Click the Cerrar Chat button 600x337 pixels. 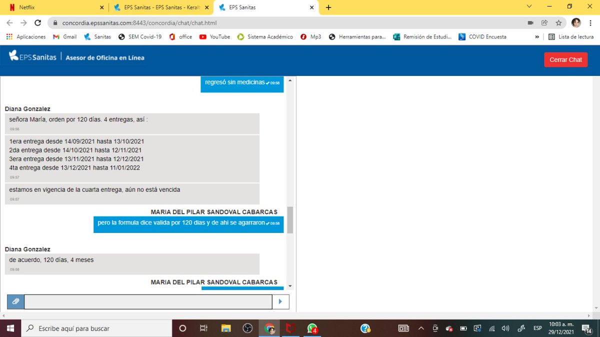pyautogui.click(x=565, y=59)
